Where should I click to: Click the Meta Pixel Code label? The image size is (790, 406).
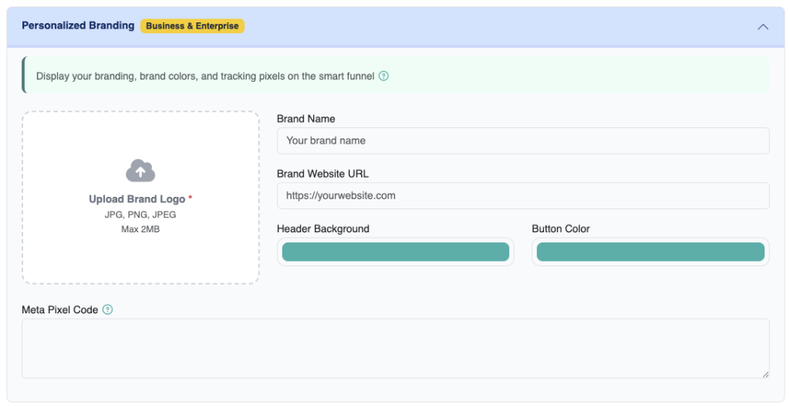pos(60,310)
